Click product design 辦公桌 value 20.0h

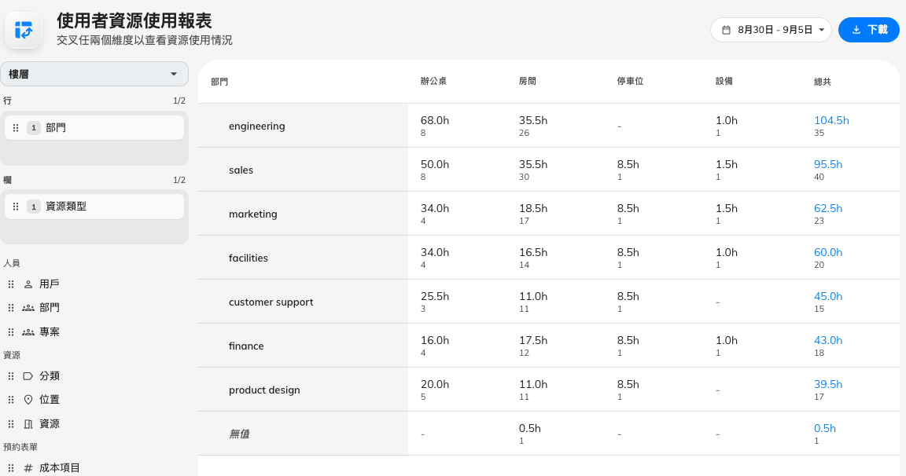pos(434,384)
